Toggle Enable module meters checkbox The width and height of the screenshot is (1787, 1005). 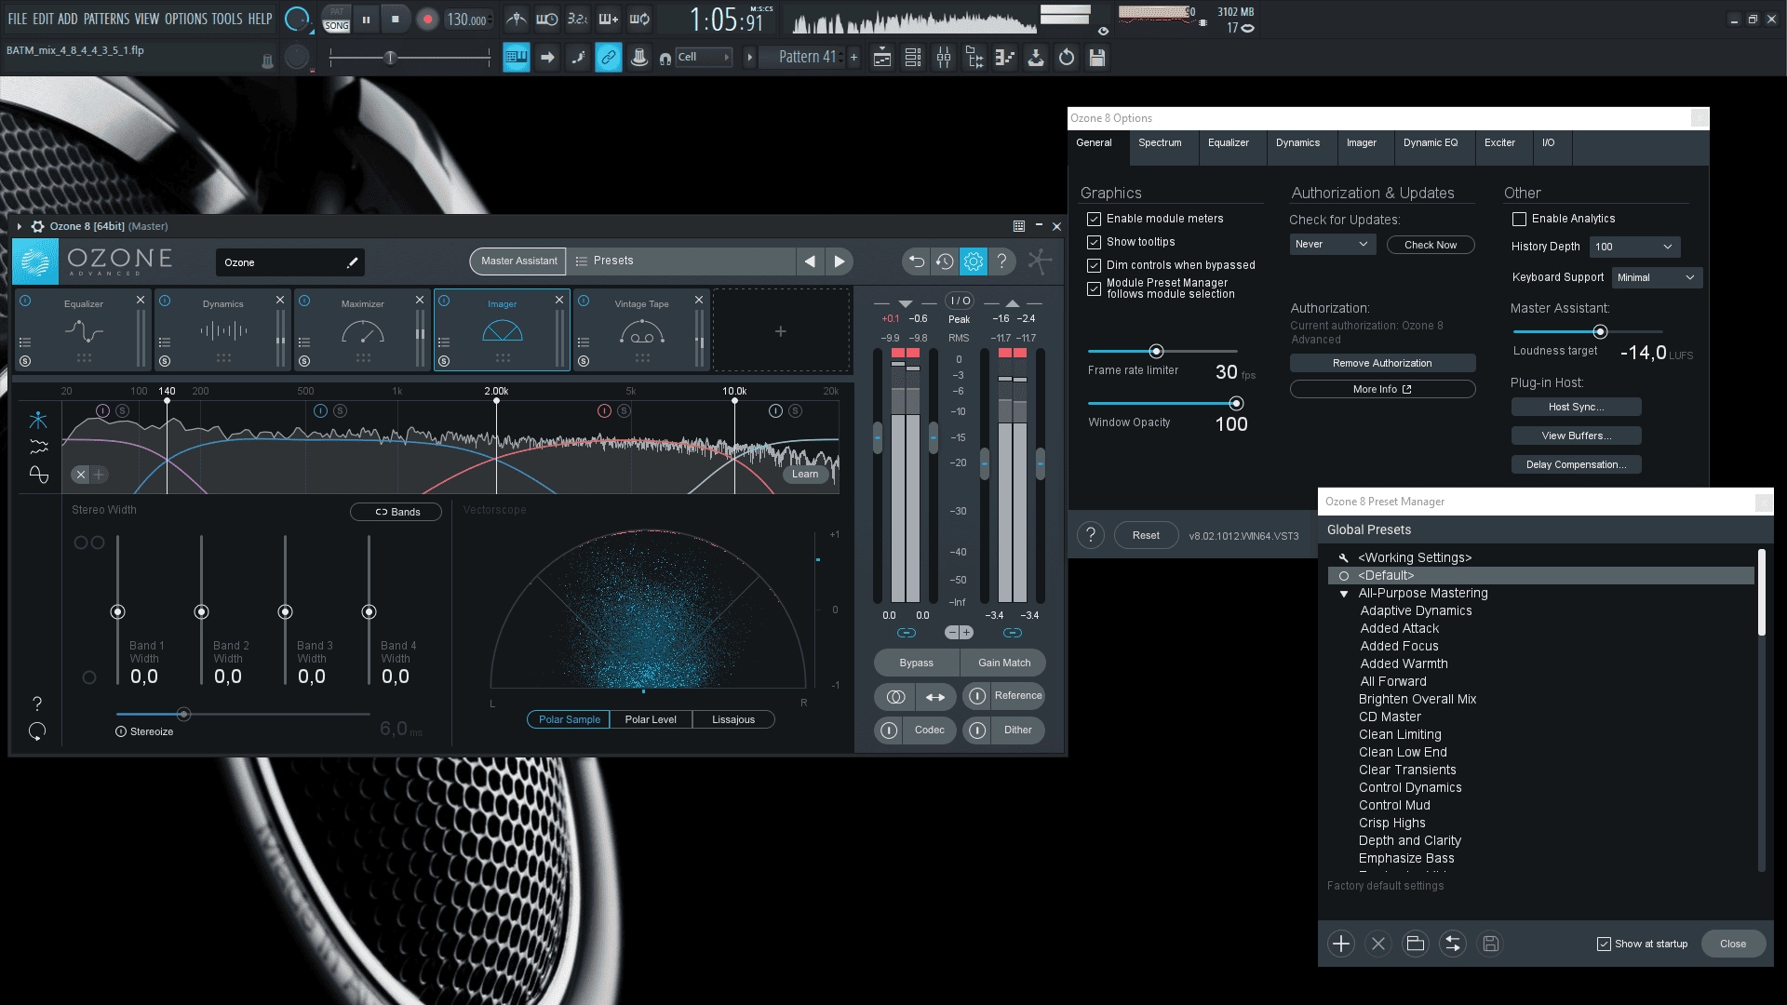pyautogui.click(x=1094, y=220)
